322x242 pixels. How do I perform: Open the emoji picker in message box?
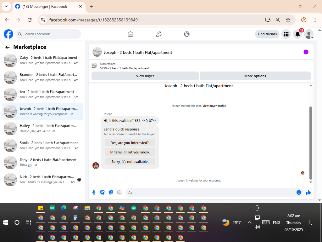click(299, 193)
